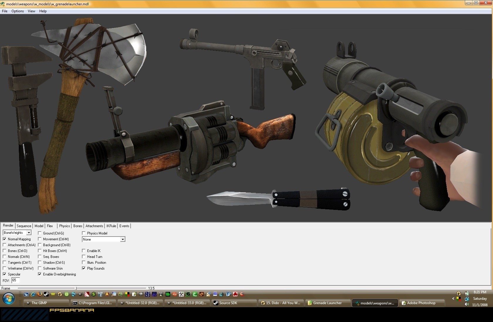Click the system tray volume speaker icon
This screenshot has height=322, width=493.
(x=467, y=304)
